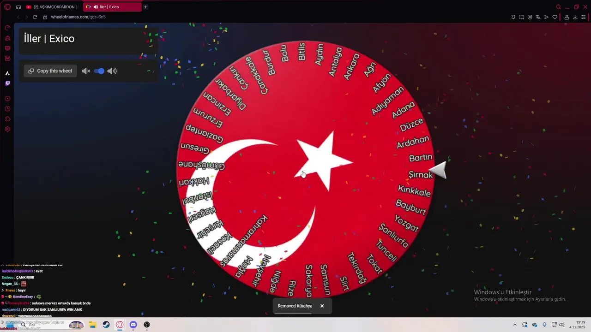Screen dimensions: 591x332
Task: Open Easy Setup sliders icon
Action: [x=583, y=17]
